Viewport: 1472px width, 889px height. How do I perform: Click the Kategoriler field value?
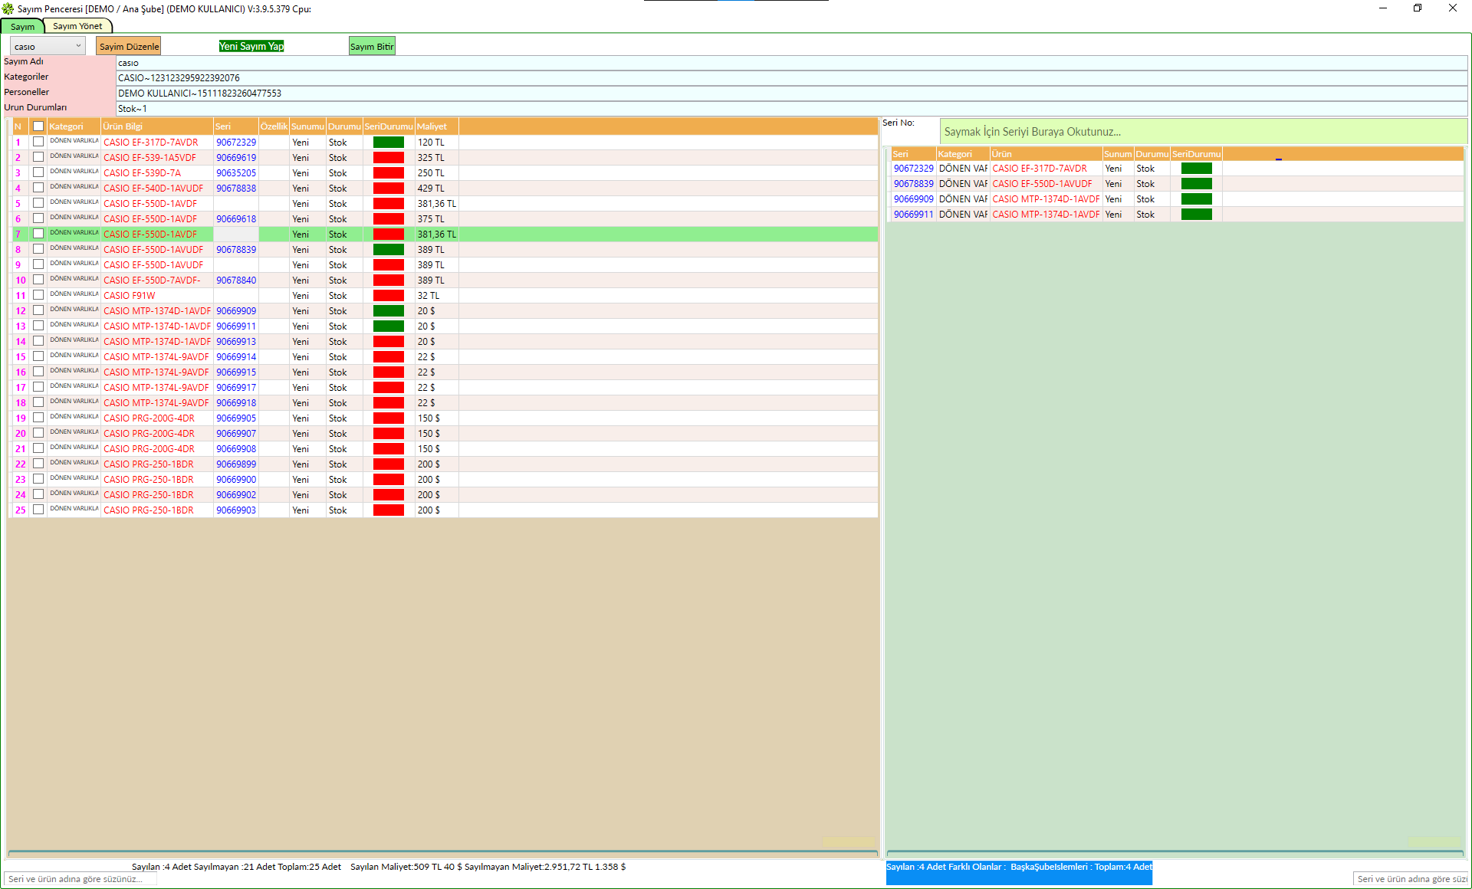[x=791, y=78]
